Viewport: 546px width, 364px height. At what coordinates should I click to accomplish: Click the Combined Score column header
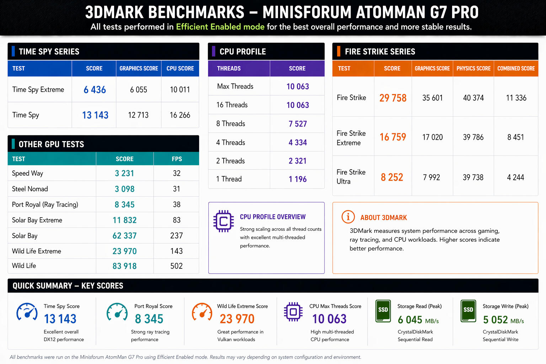point(516,69)
